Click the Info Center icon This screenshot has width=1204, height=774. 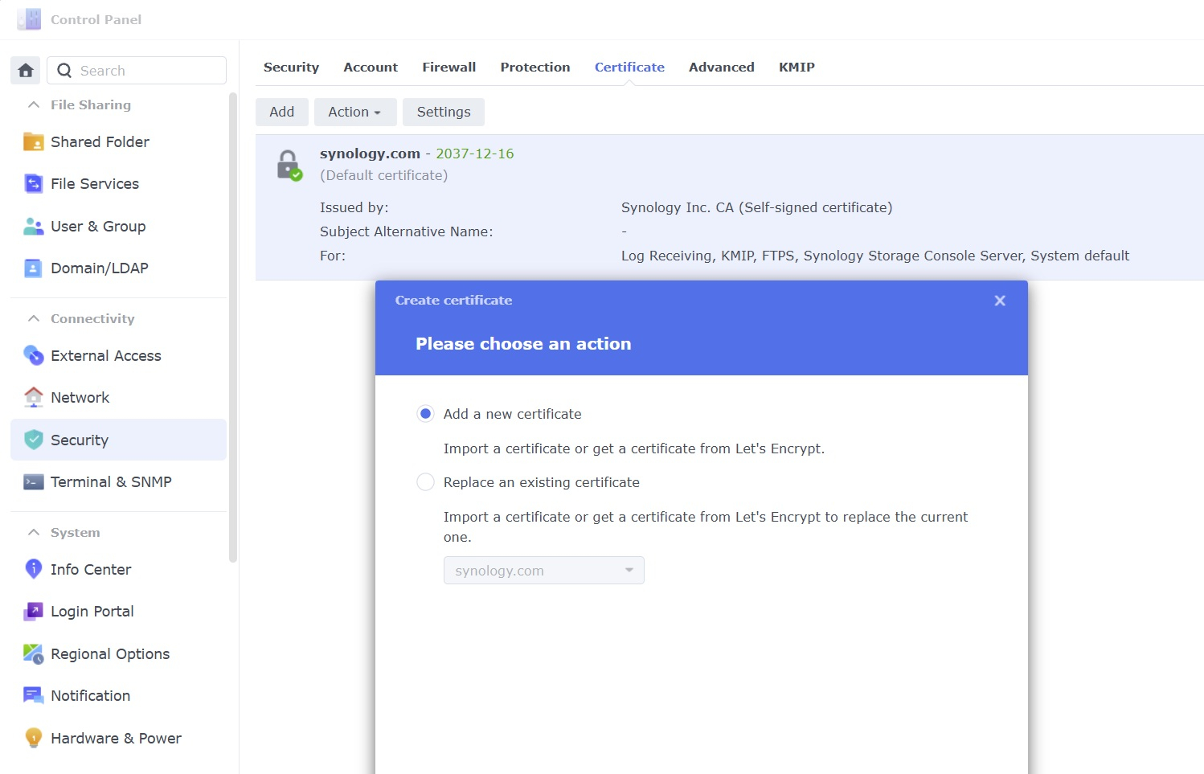pos(34,569)
